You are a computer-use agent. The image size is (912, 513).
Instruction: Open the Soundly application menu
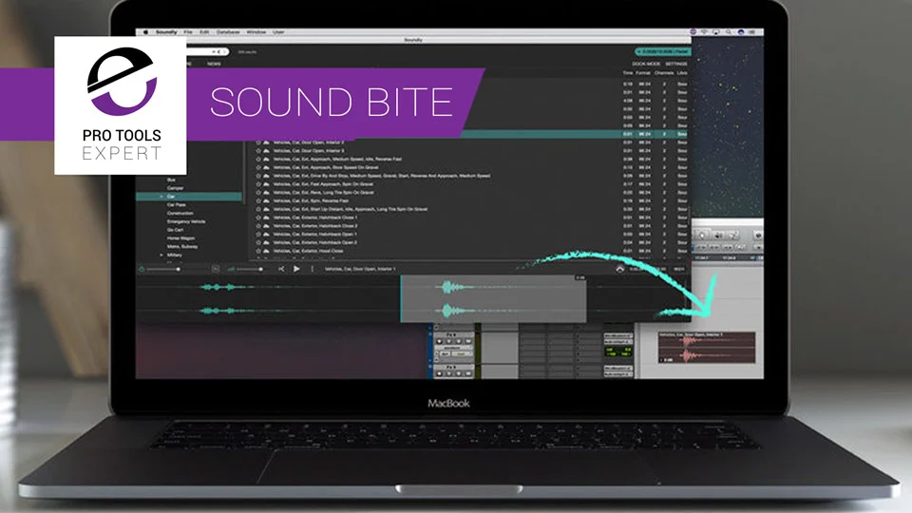pyautogui.click(x=166, y=32)
